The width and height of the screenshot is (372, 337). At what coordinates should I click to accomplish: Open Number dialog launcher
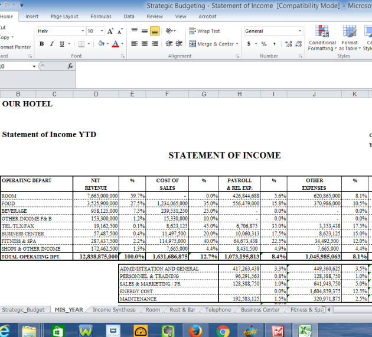coord(301,56)
